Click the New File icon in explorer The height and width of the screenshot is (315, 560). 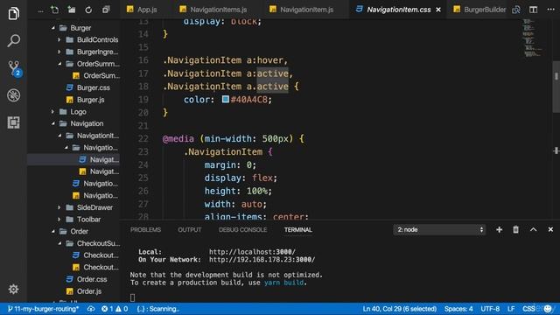[54, 10]
